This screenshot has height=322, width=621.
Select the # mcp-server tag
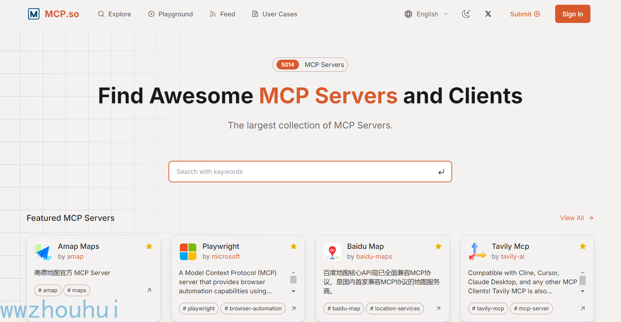(x=532, y=309)
